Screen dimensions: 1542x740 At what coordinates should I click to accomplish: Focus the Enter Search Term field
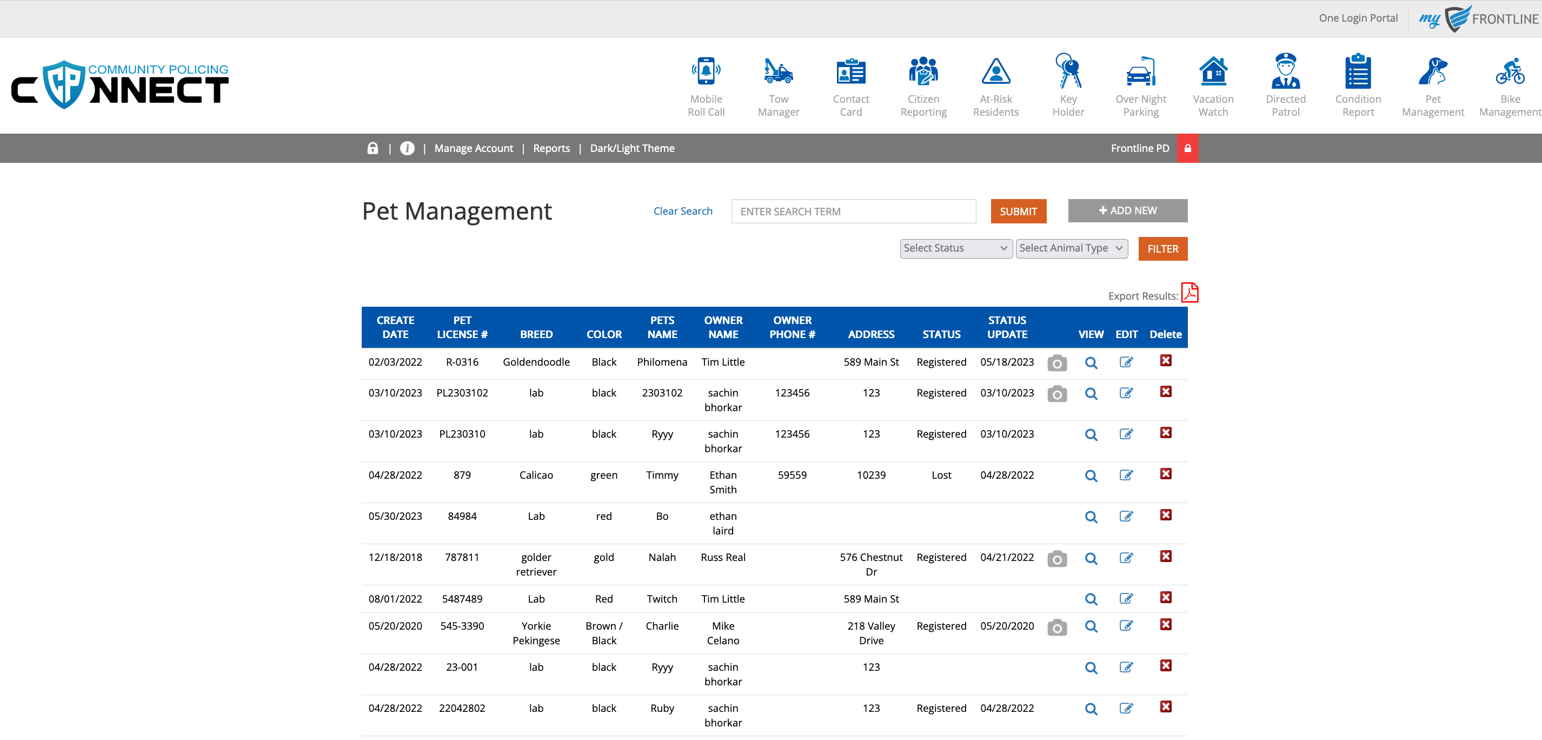tap(853, 212)
